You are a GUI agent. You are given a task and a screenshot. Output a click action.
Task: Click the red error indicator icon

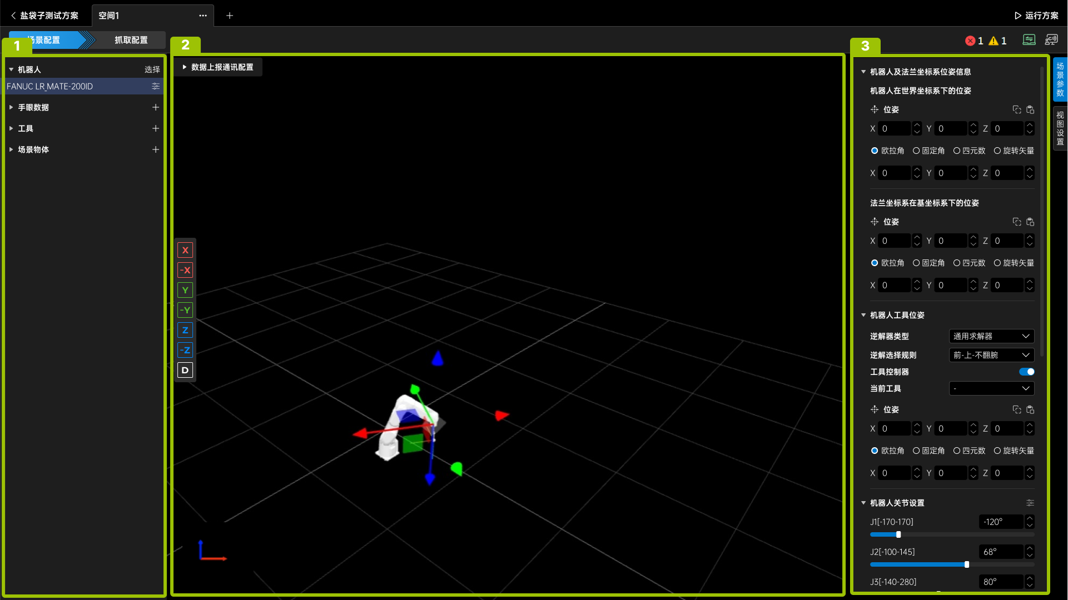coord(970,41)
